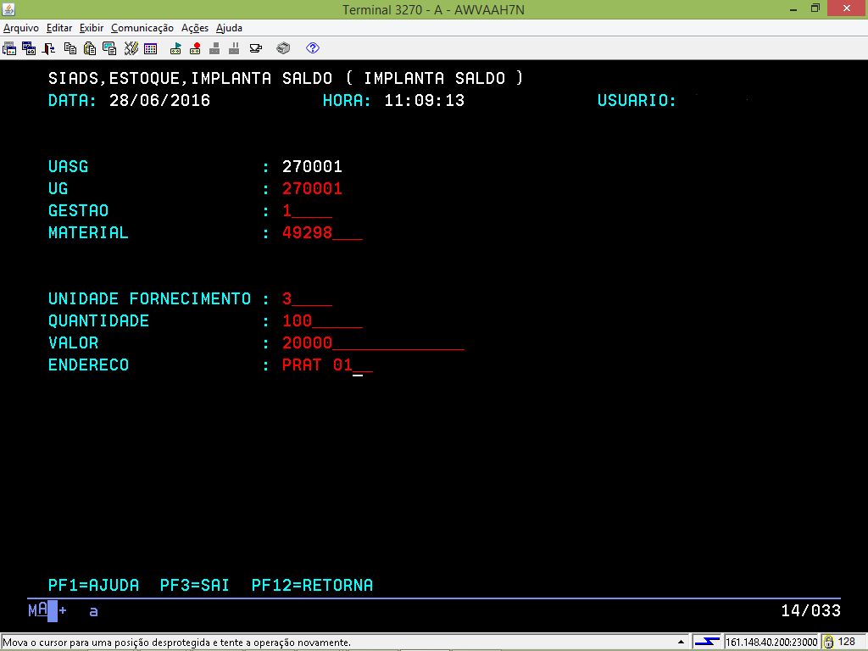Click the UNIDADE FORNECIMENTO input field
Image resolution: width=868 pixels, height=651 pixels.
307,299
